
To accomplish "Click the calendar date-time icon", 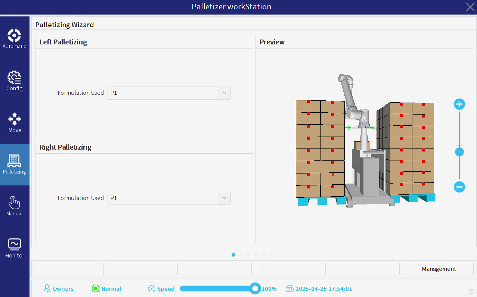I will 289,288.
